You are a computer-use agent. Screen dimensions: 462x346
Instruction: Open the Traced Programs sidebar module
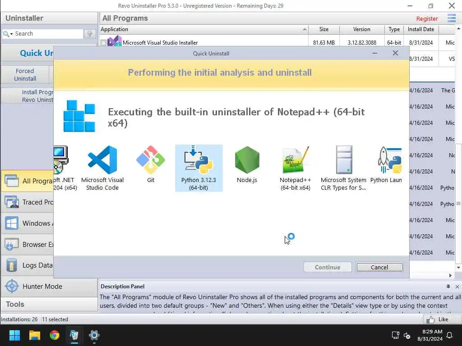click(27, 202)
